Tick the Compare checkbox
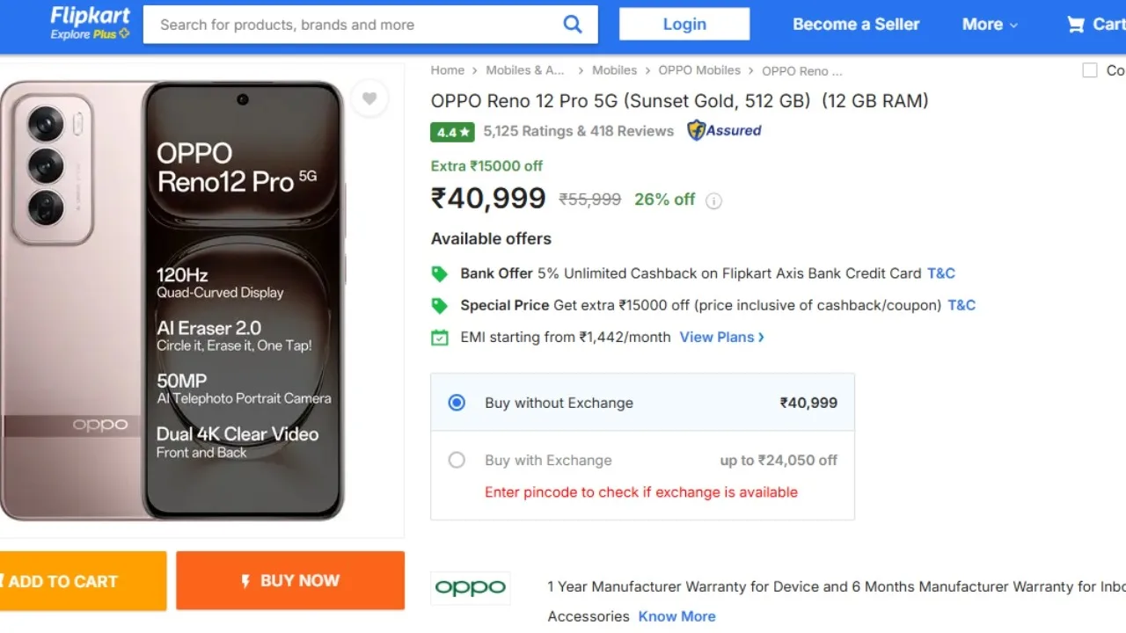The height and width of the screenshot is (633, 1126). pos(1090,70)
